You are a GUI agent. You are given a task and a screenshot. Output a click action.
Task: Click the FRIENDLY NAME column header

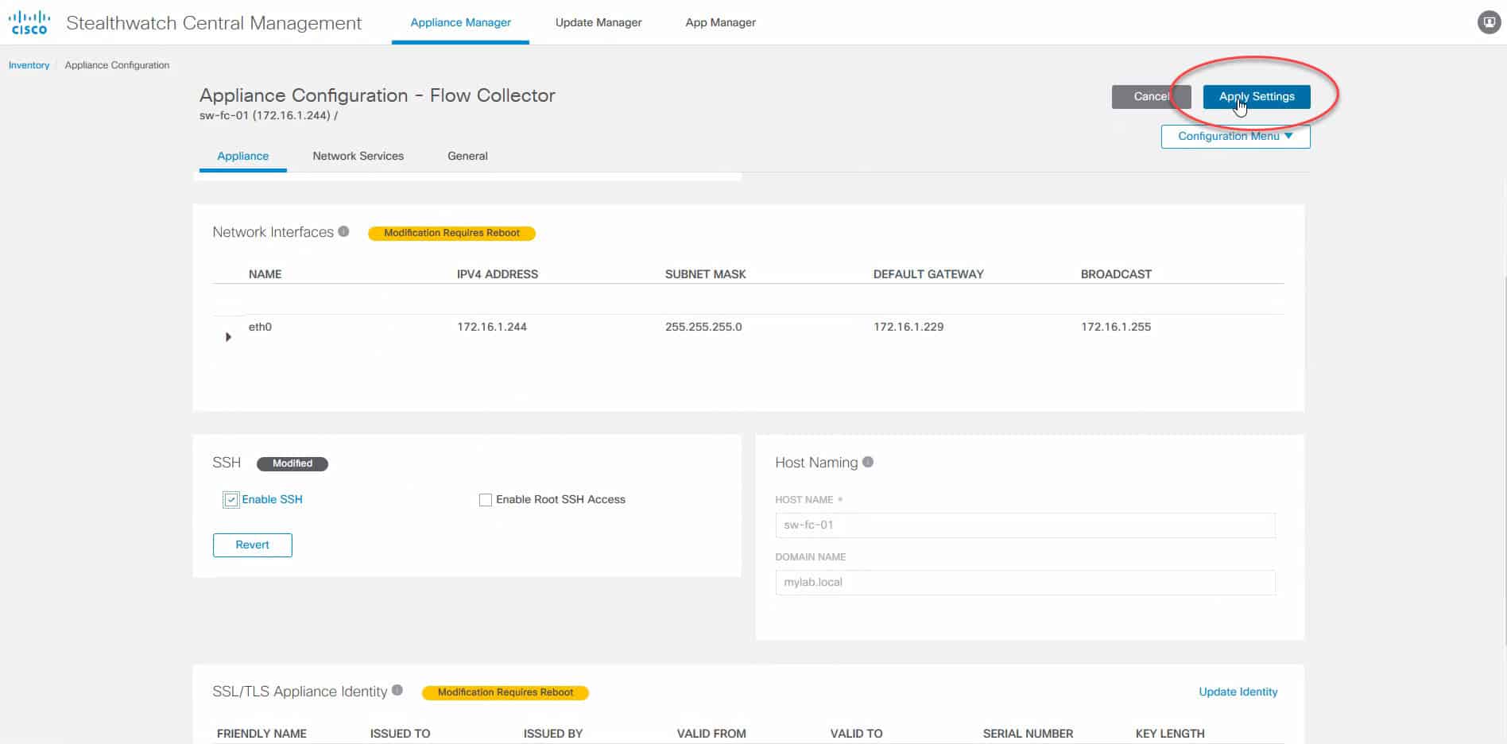[261, 734]
